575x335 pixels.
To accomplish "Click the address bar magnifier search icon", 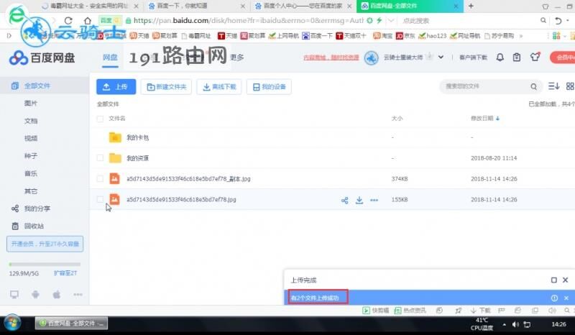I will [543, 21].
